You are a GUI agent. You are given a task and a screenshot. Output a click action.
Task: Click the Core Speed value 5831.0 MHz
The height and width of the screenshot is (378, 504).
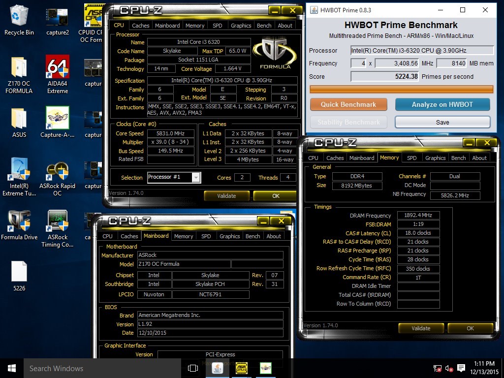(170, 133)
